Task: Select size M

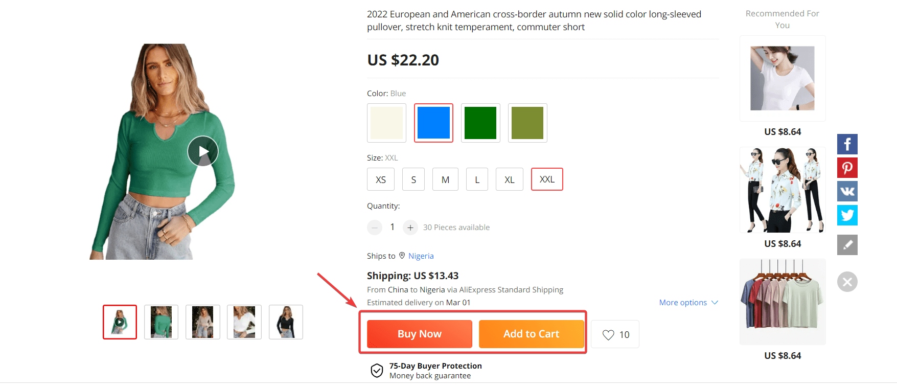Action: tap(445, 179)
